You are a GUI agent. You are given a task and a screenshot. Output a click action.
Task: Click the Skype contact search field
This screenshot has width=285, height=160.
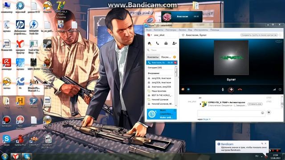tap(162, 50)
